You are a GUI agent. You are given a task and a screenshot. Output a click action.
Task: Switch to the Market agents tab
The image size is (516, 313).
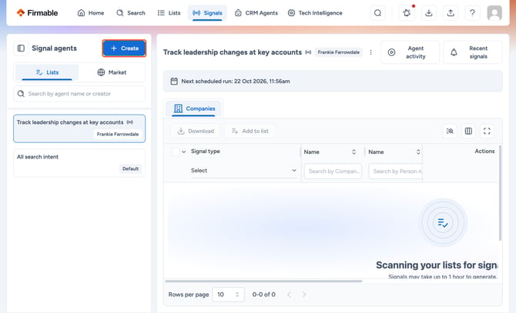112,72
